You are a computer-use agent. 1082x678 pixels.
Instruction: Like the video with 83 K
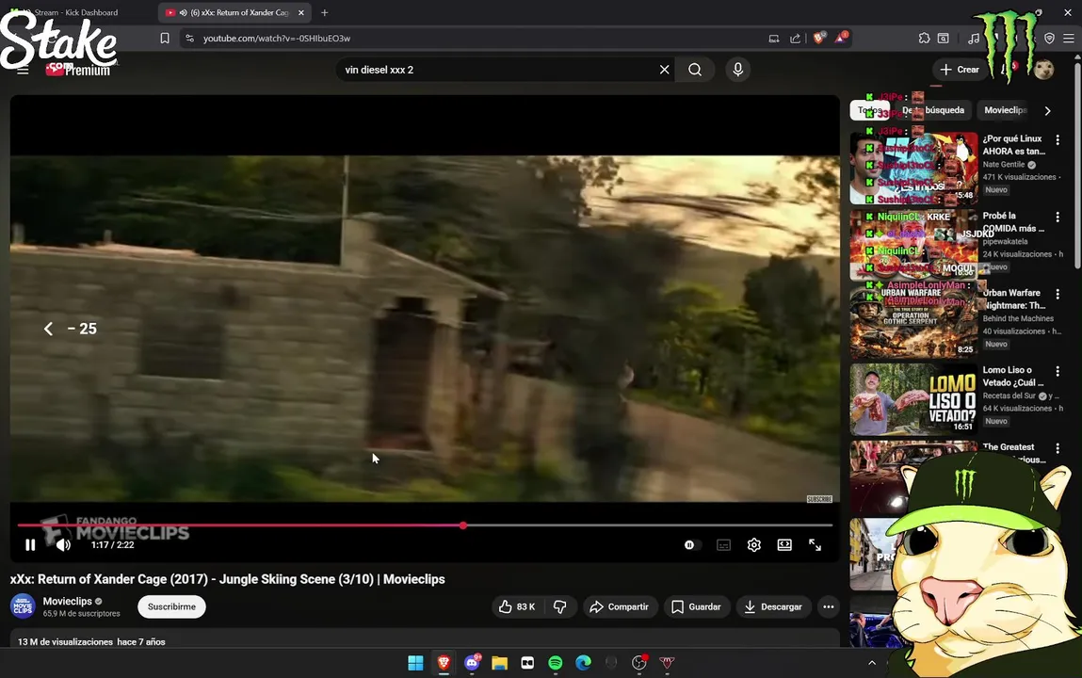pyautogui.click(x=517, y=607)
